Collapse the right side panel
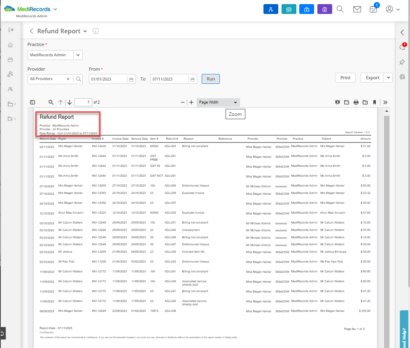Viewport: 410px width, 348px height. point(402,32)
